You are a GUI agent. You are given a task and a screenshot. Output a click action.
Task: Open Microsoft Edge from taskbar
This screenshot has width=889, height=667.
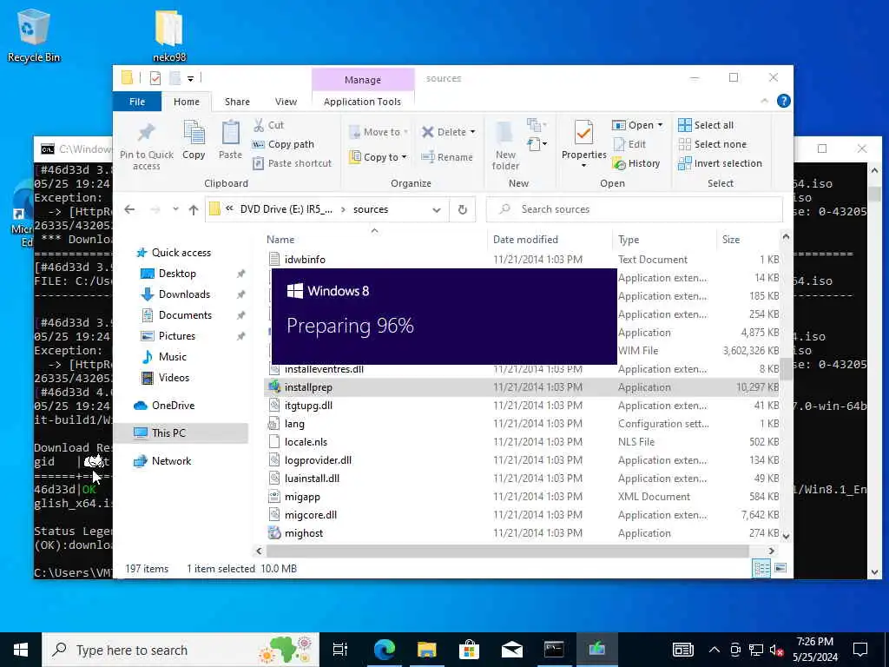385,650
